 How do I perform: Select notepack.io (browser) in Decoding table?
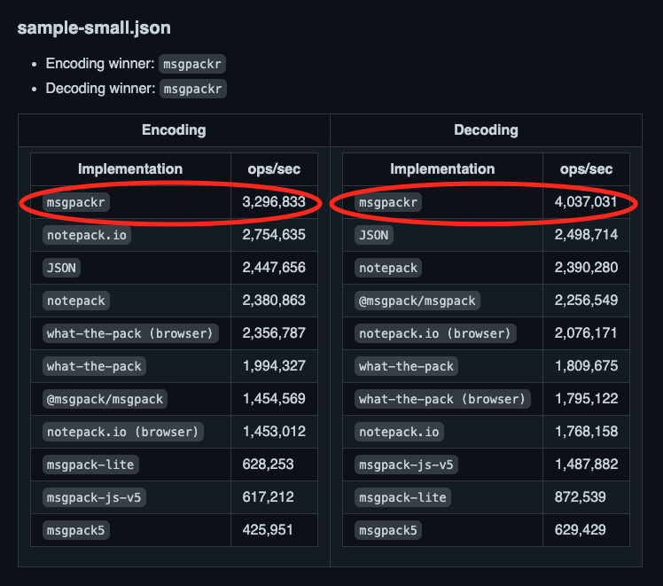pyautogui.click(x=435, y=333)
